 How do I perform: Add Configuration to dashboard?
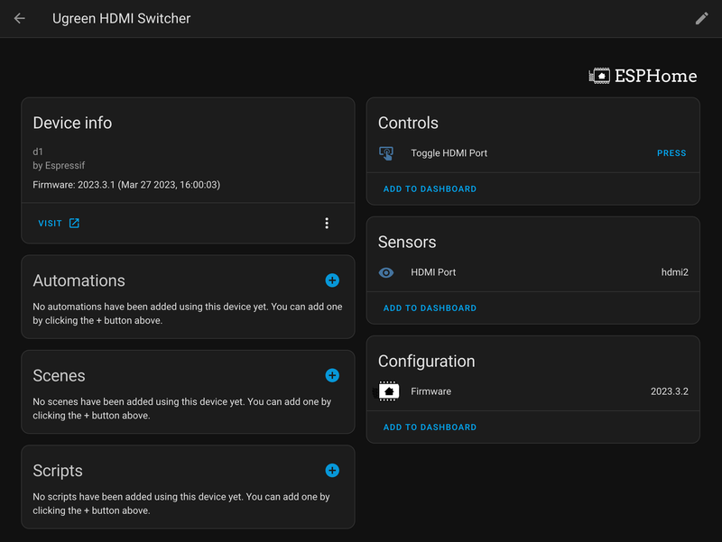[430, 427]
